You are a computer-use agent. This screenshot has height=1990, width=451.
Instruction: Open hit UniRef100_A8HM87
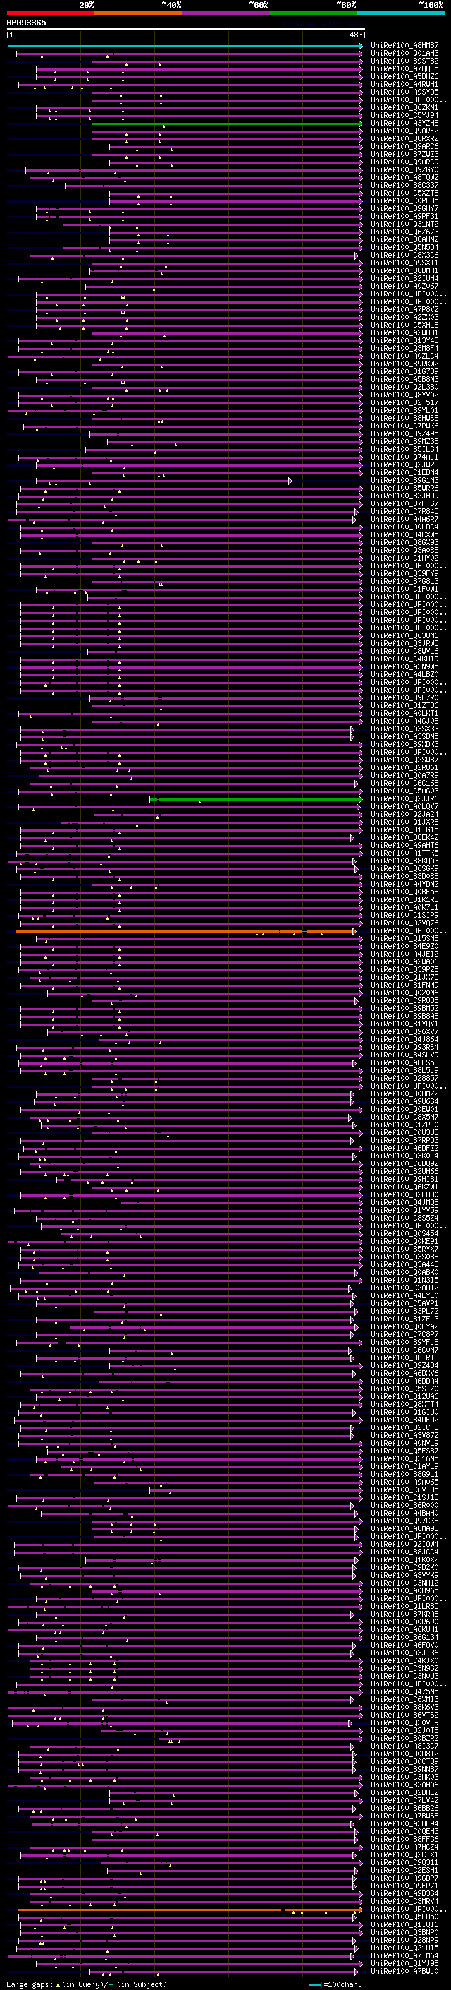[x=404, y=46]
